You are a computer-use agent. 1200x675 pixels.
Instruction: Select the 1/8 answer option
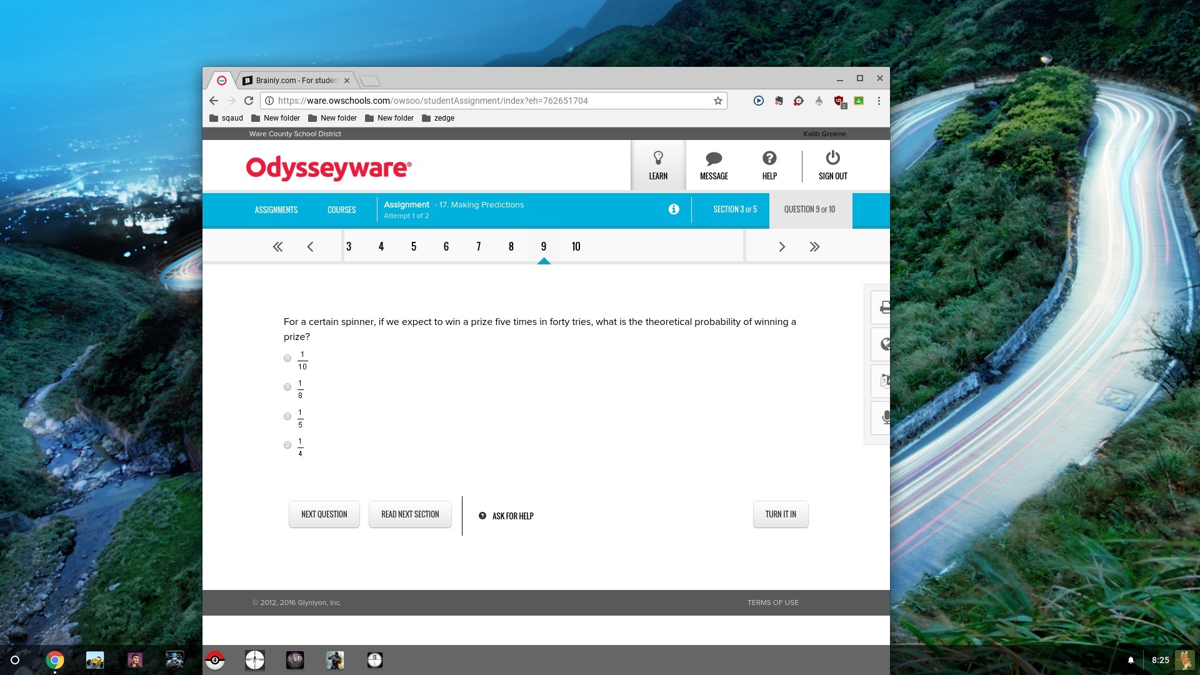point(287,387)
